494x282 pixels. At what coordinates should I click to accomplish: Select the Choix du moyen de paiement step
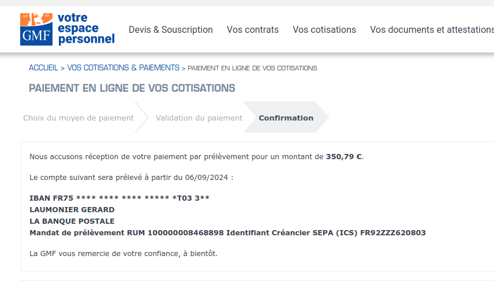pyautogui.click(x=78, y=118)
